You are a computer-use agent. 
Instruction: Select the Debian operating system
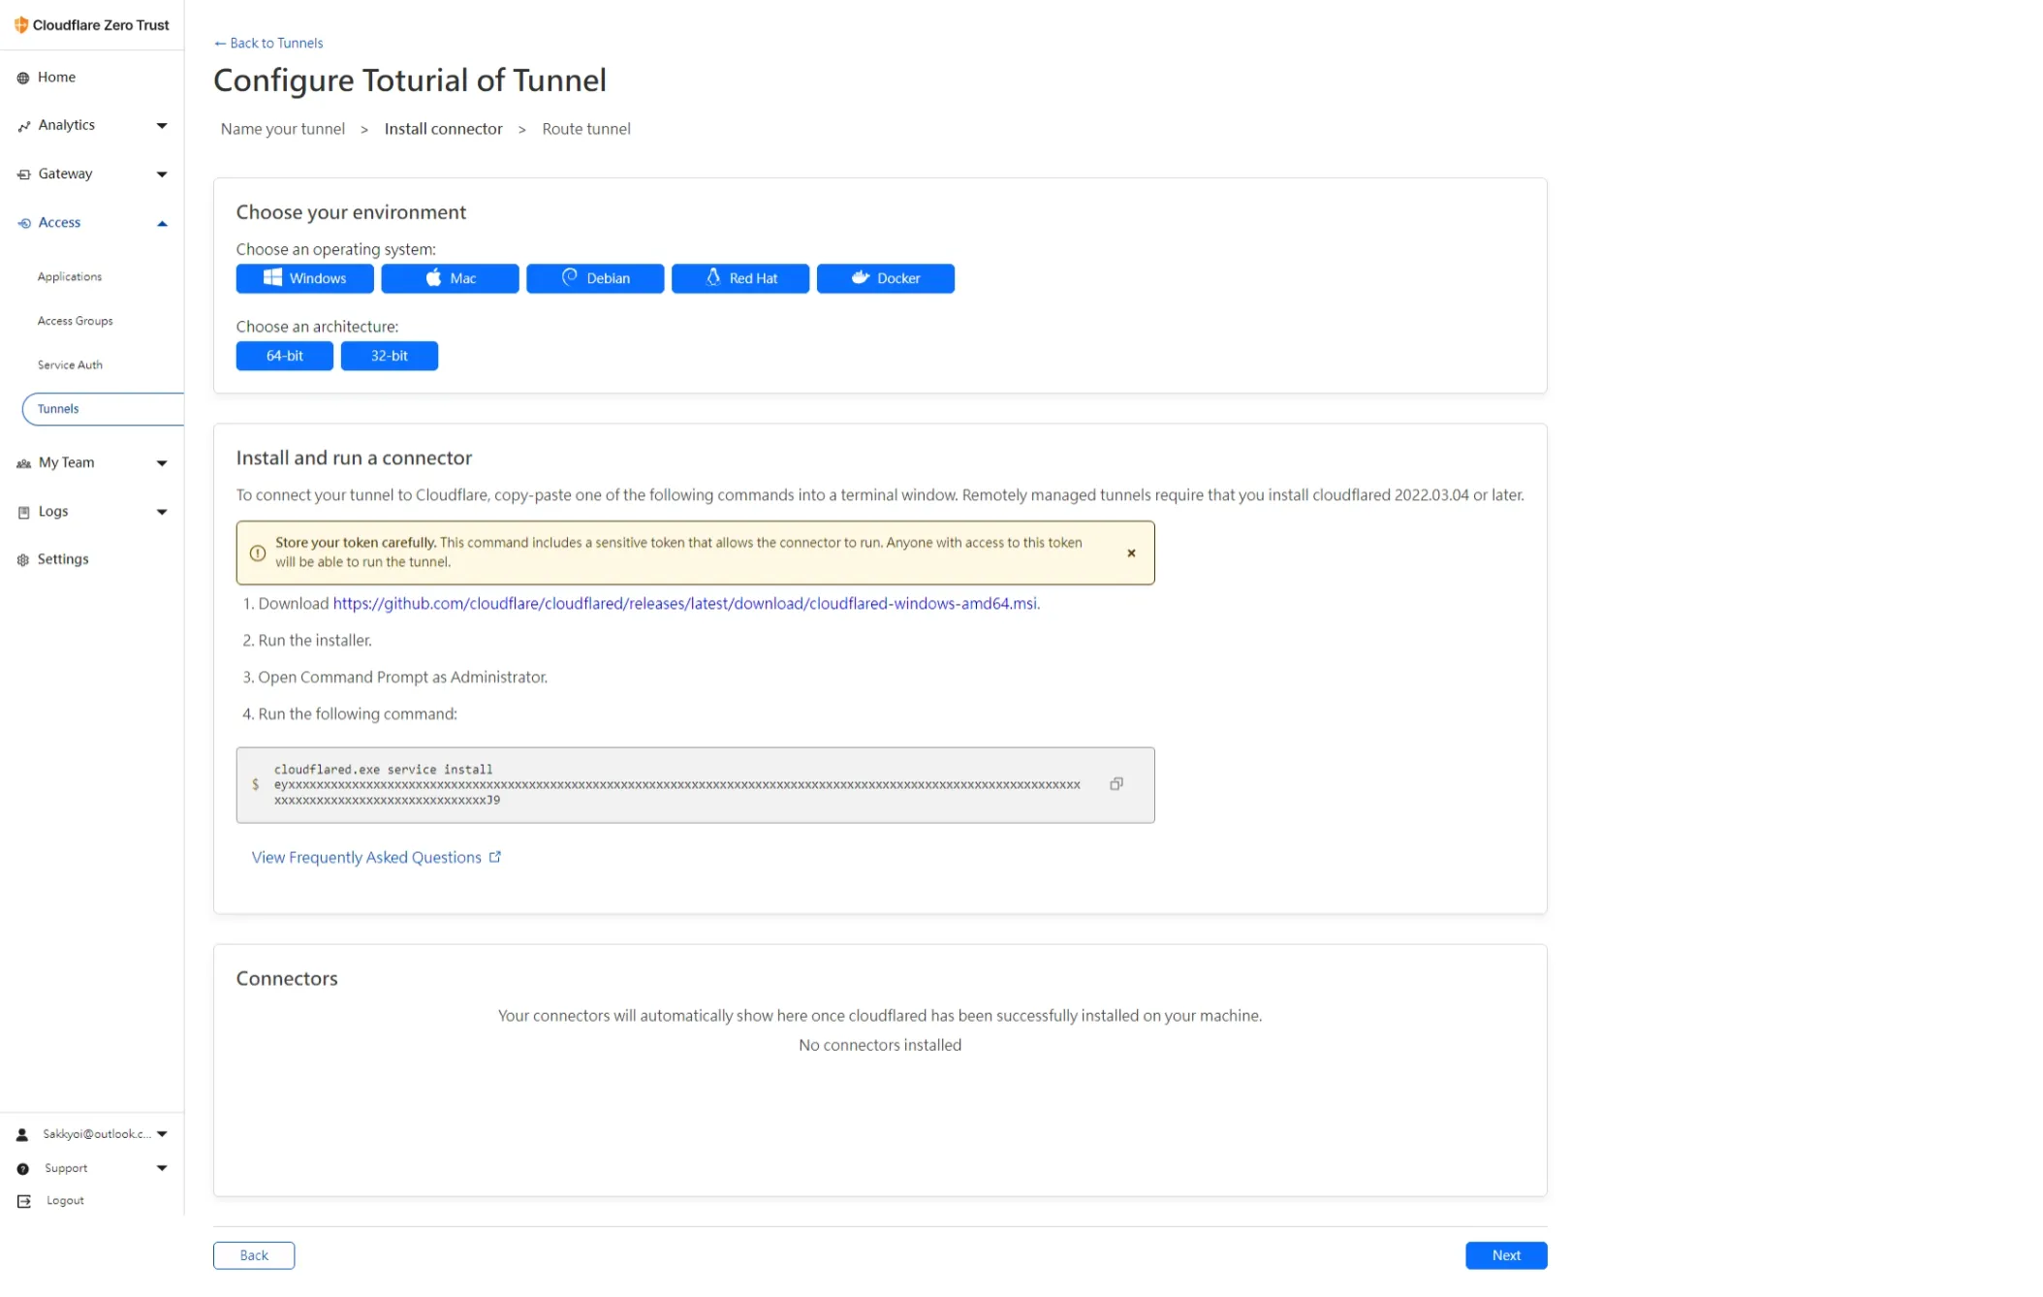595,278
